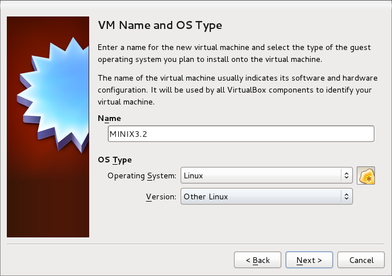Screen dimensions: 392x276
Task: Click the paragraph starting "Enter a name"
Action: point(234,53)
